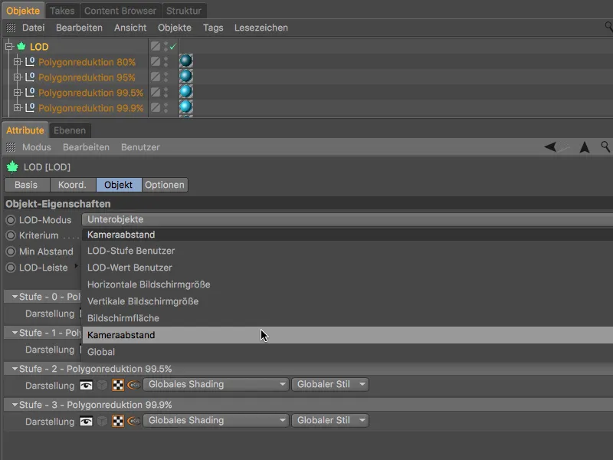This screenshot has height=460, width=613.
Task: Click layer square icon of Polygonreduktion 99.5%
Action: pos(156,92)
